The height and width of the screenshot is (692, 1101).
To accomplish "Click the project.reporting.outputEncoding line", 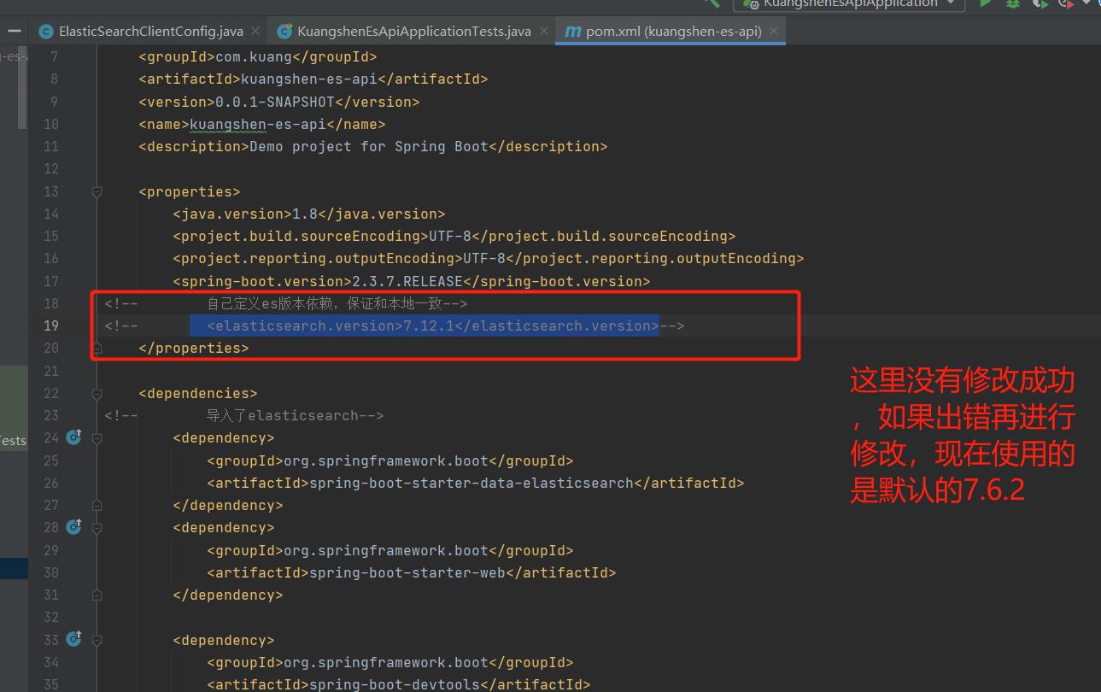I will (488, 258).
